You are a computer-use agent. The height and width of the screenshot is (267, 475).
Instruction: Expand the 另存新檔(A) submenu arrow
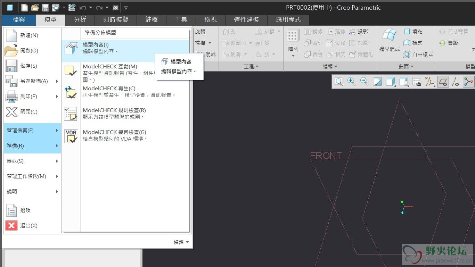click(x=57, y=81)
